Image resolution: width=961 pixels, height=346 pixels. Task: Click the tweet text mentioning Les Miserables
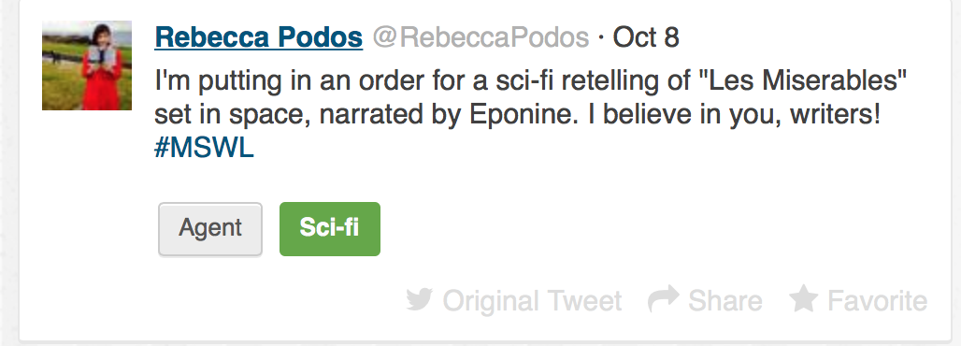(531, 80)
